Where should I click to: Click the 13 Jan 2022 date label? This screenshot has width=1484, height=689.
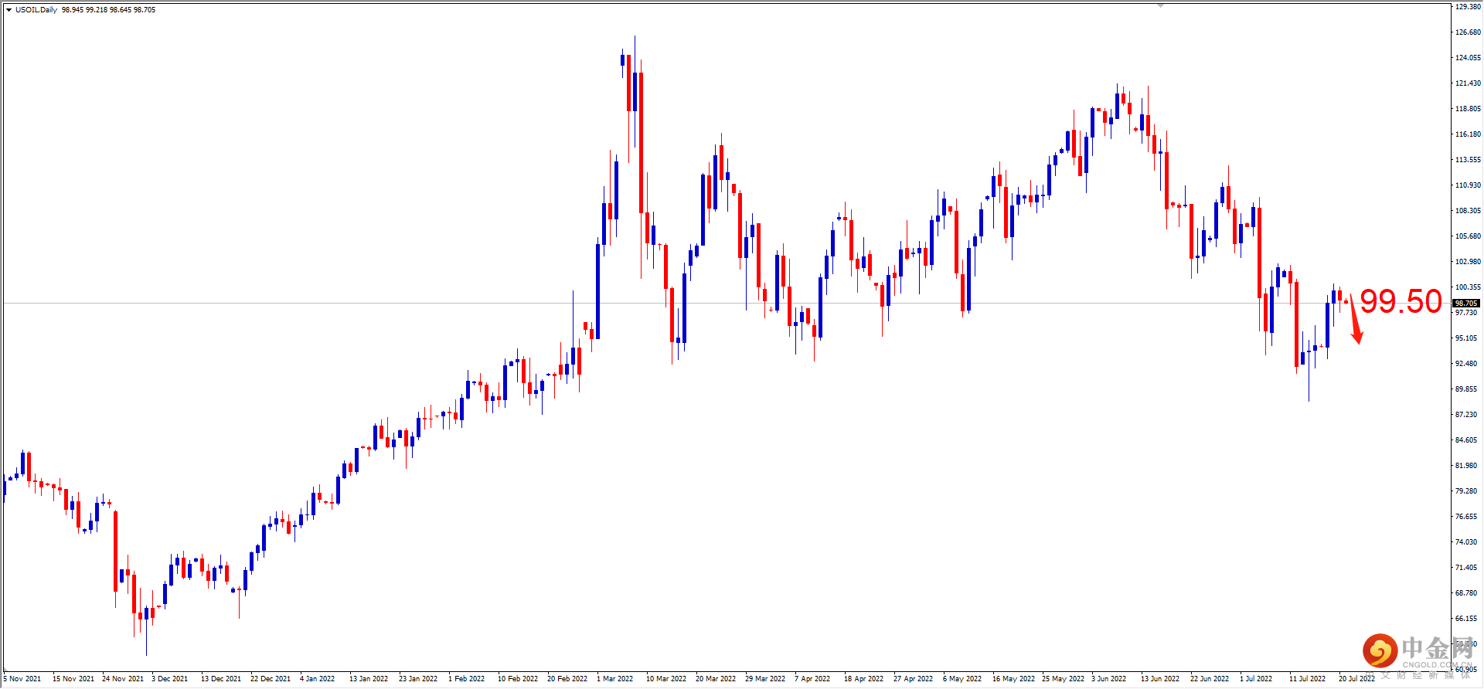tap(369, 679)
